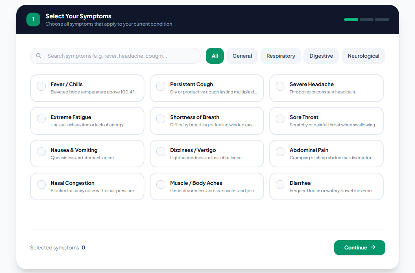Viewport: 415px width, 273px height.
Task: Tick the Nausea & Vomiting checkbox
Action: [x=41, y=152]
